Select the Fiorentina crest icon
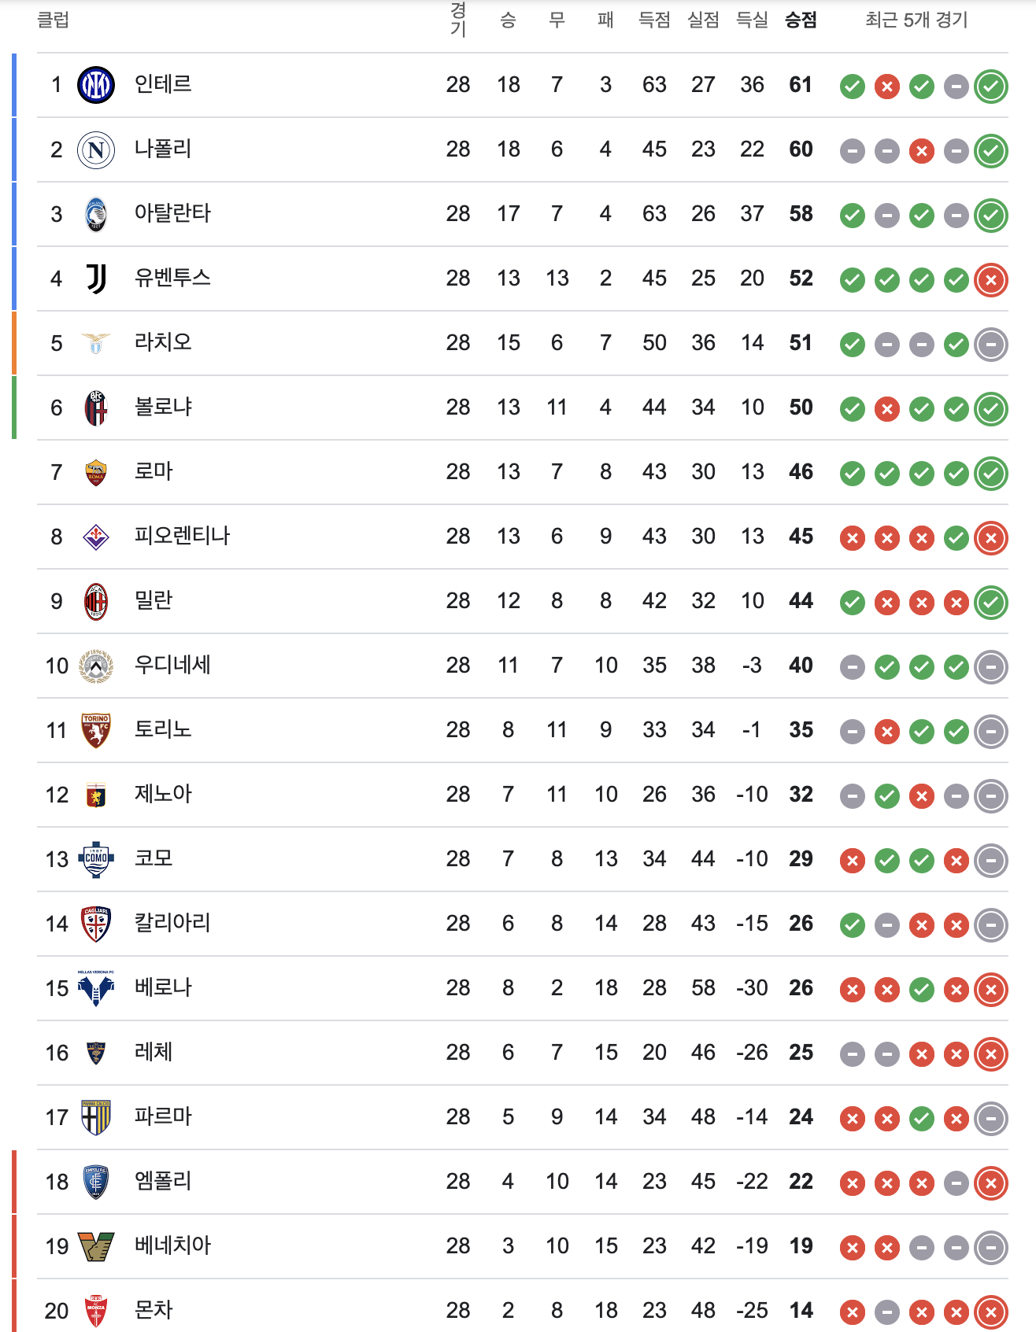 [x=96, y=537]
